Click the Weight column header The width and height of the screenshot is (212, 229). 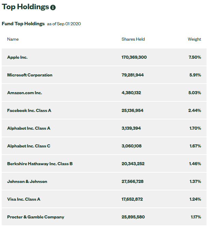click(x=195, y=39)
